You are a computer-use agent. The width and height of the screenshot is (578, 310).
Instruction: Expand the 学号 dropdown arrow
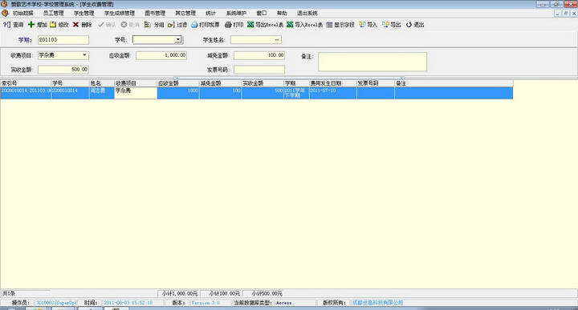click(178, 40)
